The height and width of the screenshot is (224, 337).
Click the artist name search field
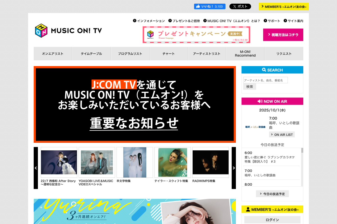pos(265,80)
